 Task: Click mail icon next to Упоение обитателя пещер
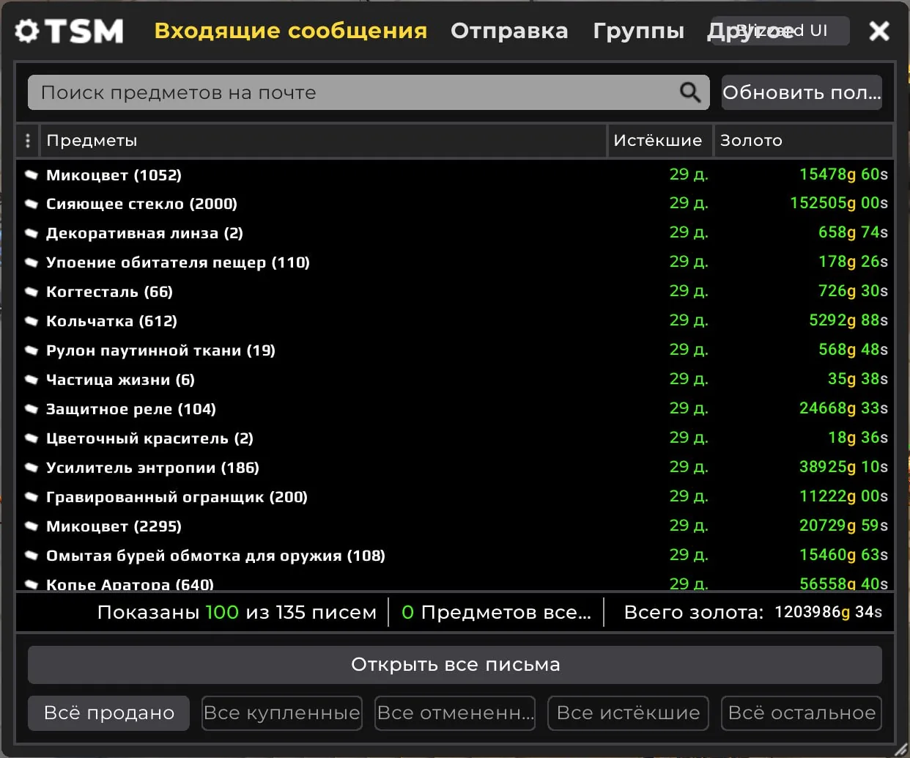[32, 262]
